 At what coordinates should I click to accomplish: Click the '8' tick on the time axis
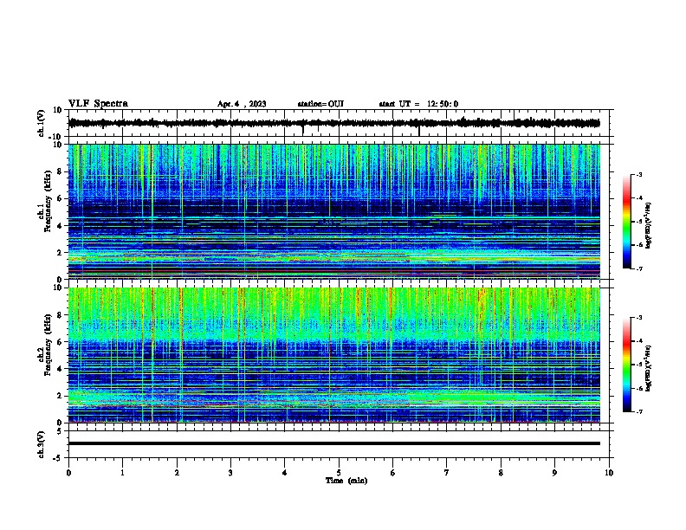click(501, 473)
